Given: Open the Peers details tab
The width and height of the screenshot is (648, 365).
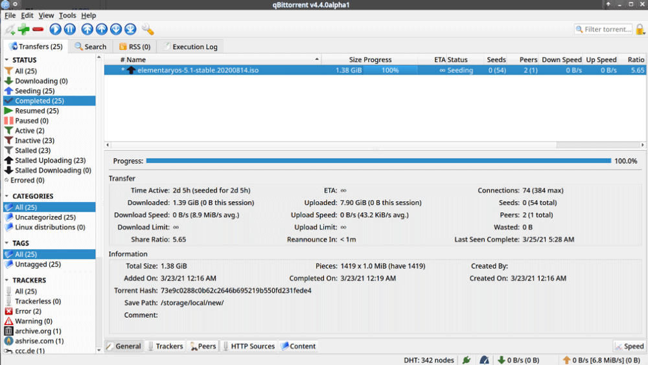Looking at the screenshot, I should (203, 346).
